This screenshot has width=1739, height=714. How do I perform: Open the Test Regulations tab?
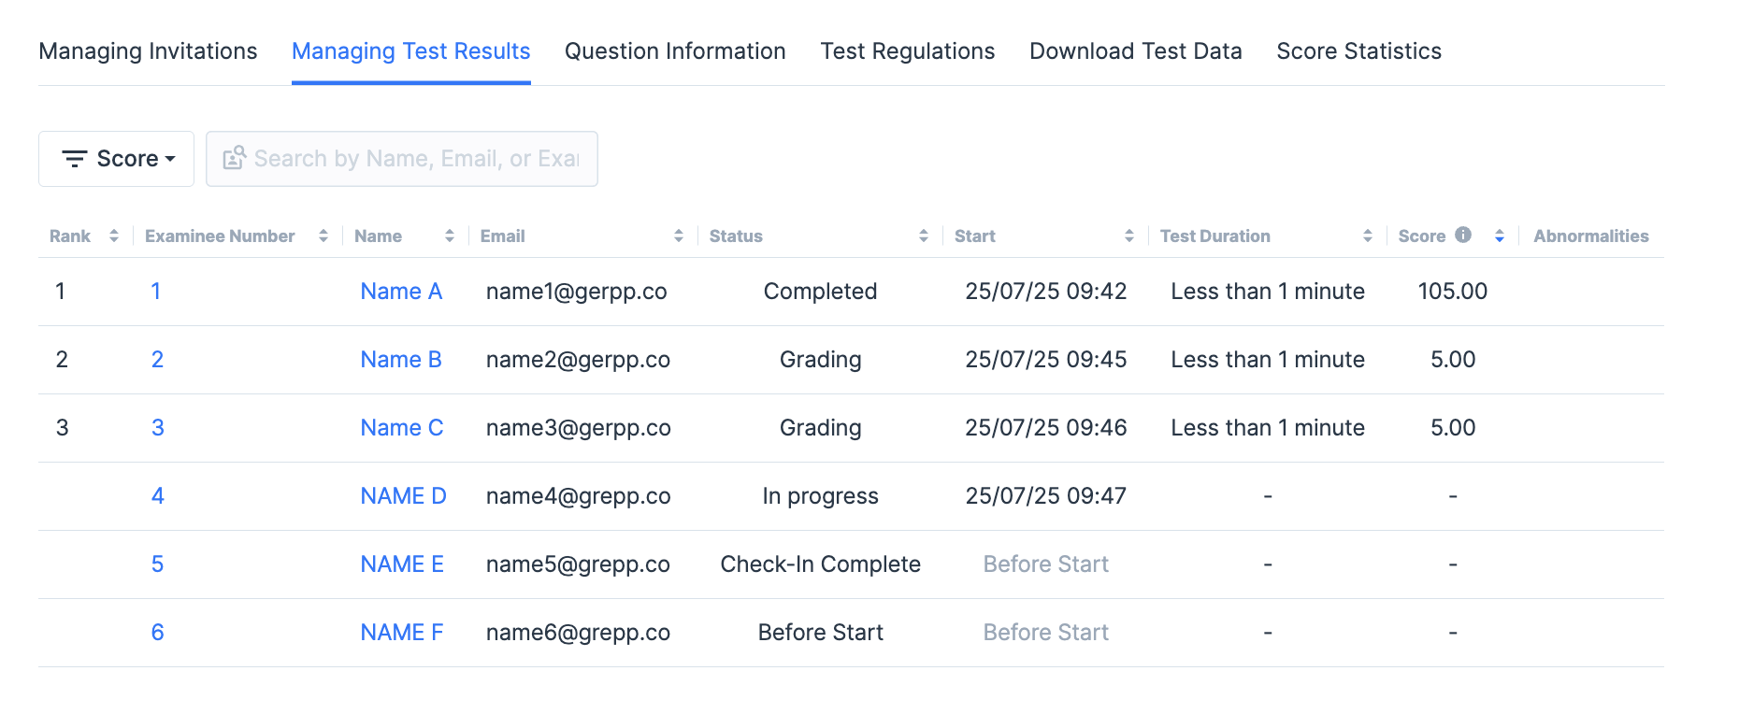[907, 51]
